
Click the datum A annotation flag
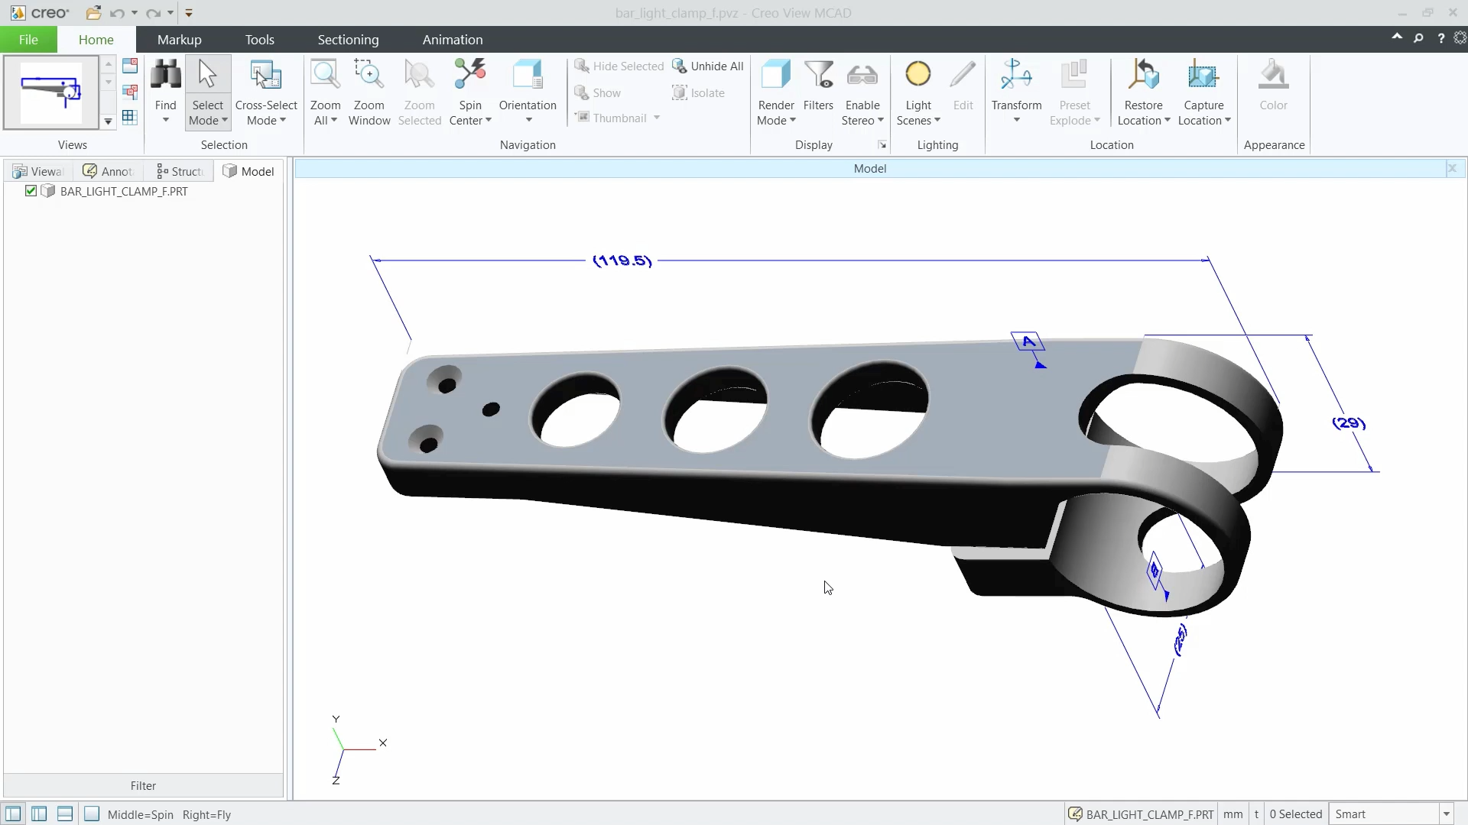[1028, 341]
